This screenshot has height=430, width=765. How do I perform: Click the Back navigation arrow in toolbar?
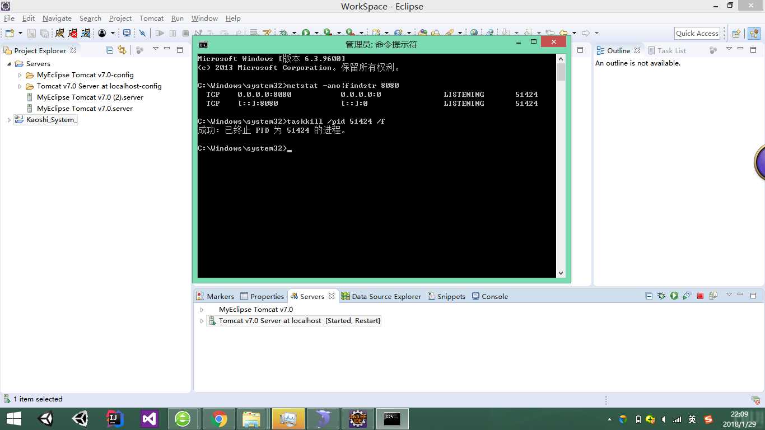click(563, 33)
